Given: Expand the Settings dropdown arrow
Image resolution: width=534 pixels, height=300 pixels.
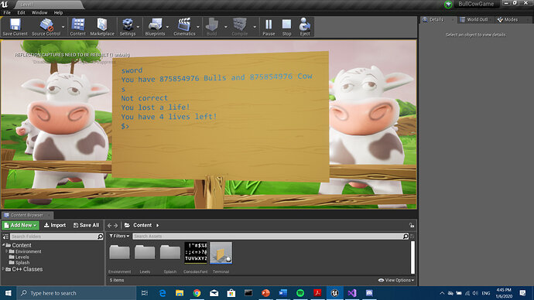Looking at the screenshot, I should 138,27.
